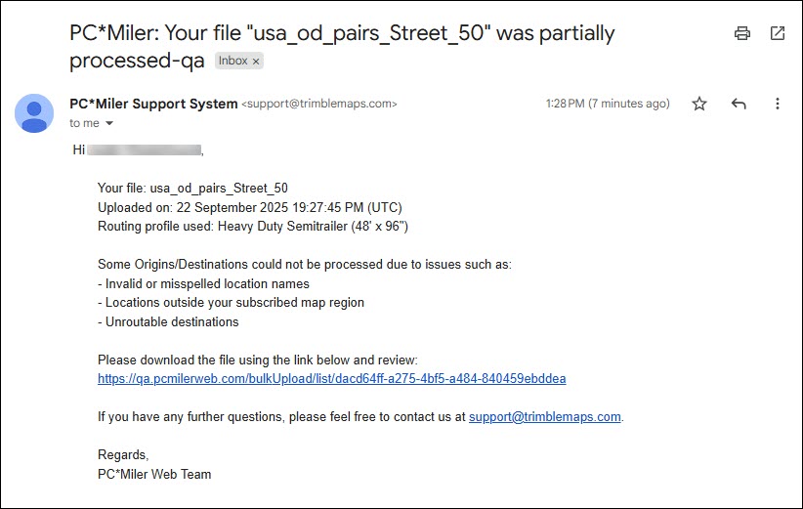Click the sender's profile avatar
Image resolution: width=803 pixels, height=509 pixels.
tap(34, 112)
